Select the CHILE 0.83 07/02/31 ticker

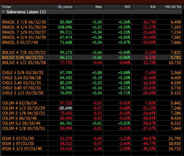pyautogui.click(x=21, y=88)
